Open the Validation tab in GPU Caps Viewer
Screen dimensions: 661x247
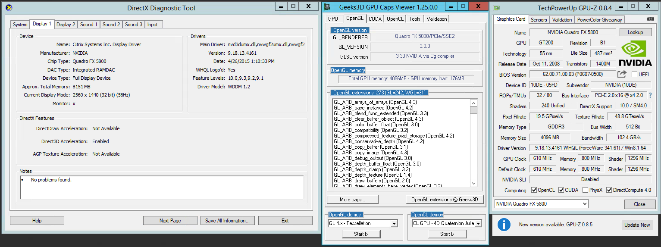(x=436, y=19)
